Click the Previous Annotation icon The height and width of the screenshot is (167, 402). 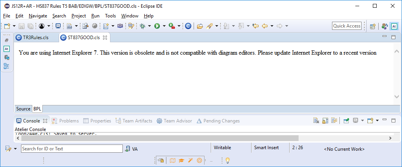pyautogui.click(x=241, y=26)
